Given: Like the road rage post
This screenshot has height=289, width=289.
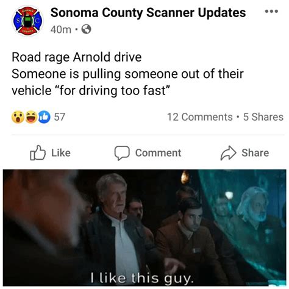Looking at the screenshot, I should pos(51,153).
